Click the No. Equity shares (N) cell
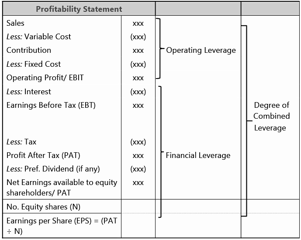Image resolution: width=301 pixels, height=240 pixels. pyautogui.click(x=43, y=207)
